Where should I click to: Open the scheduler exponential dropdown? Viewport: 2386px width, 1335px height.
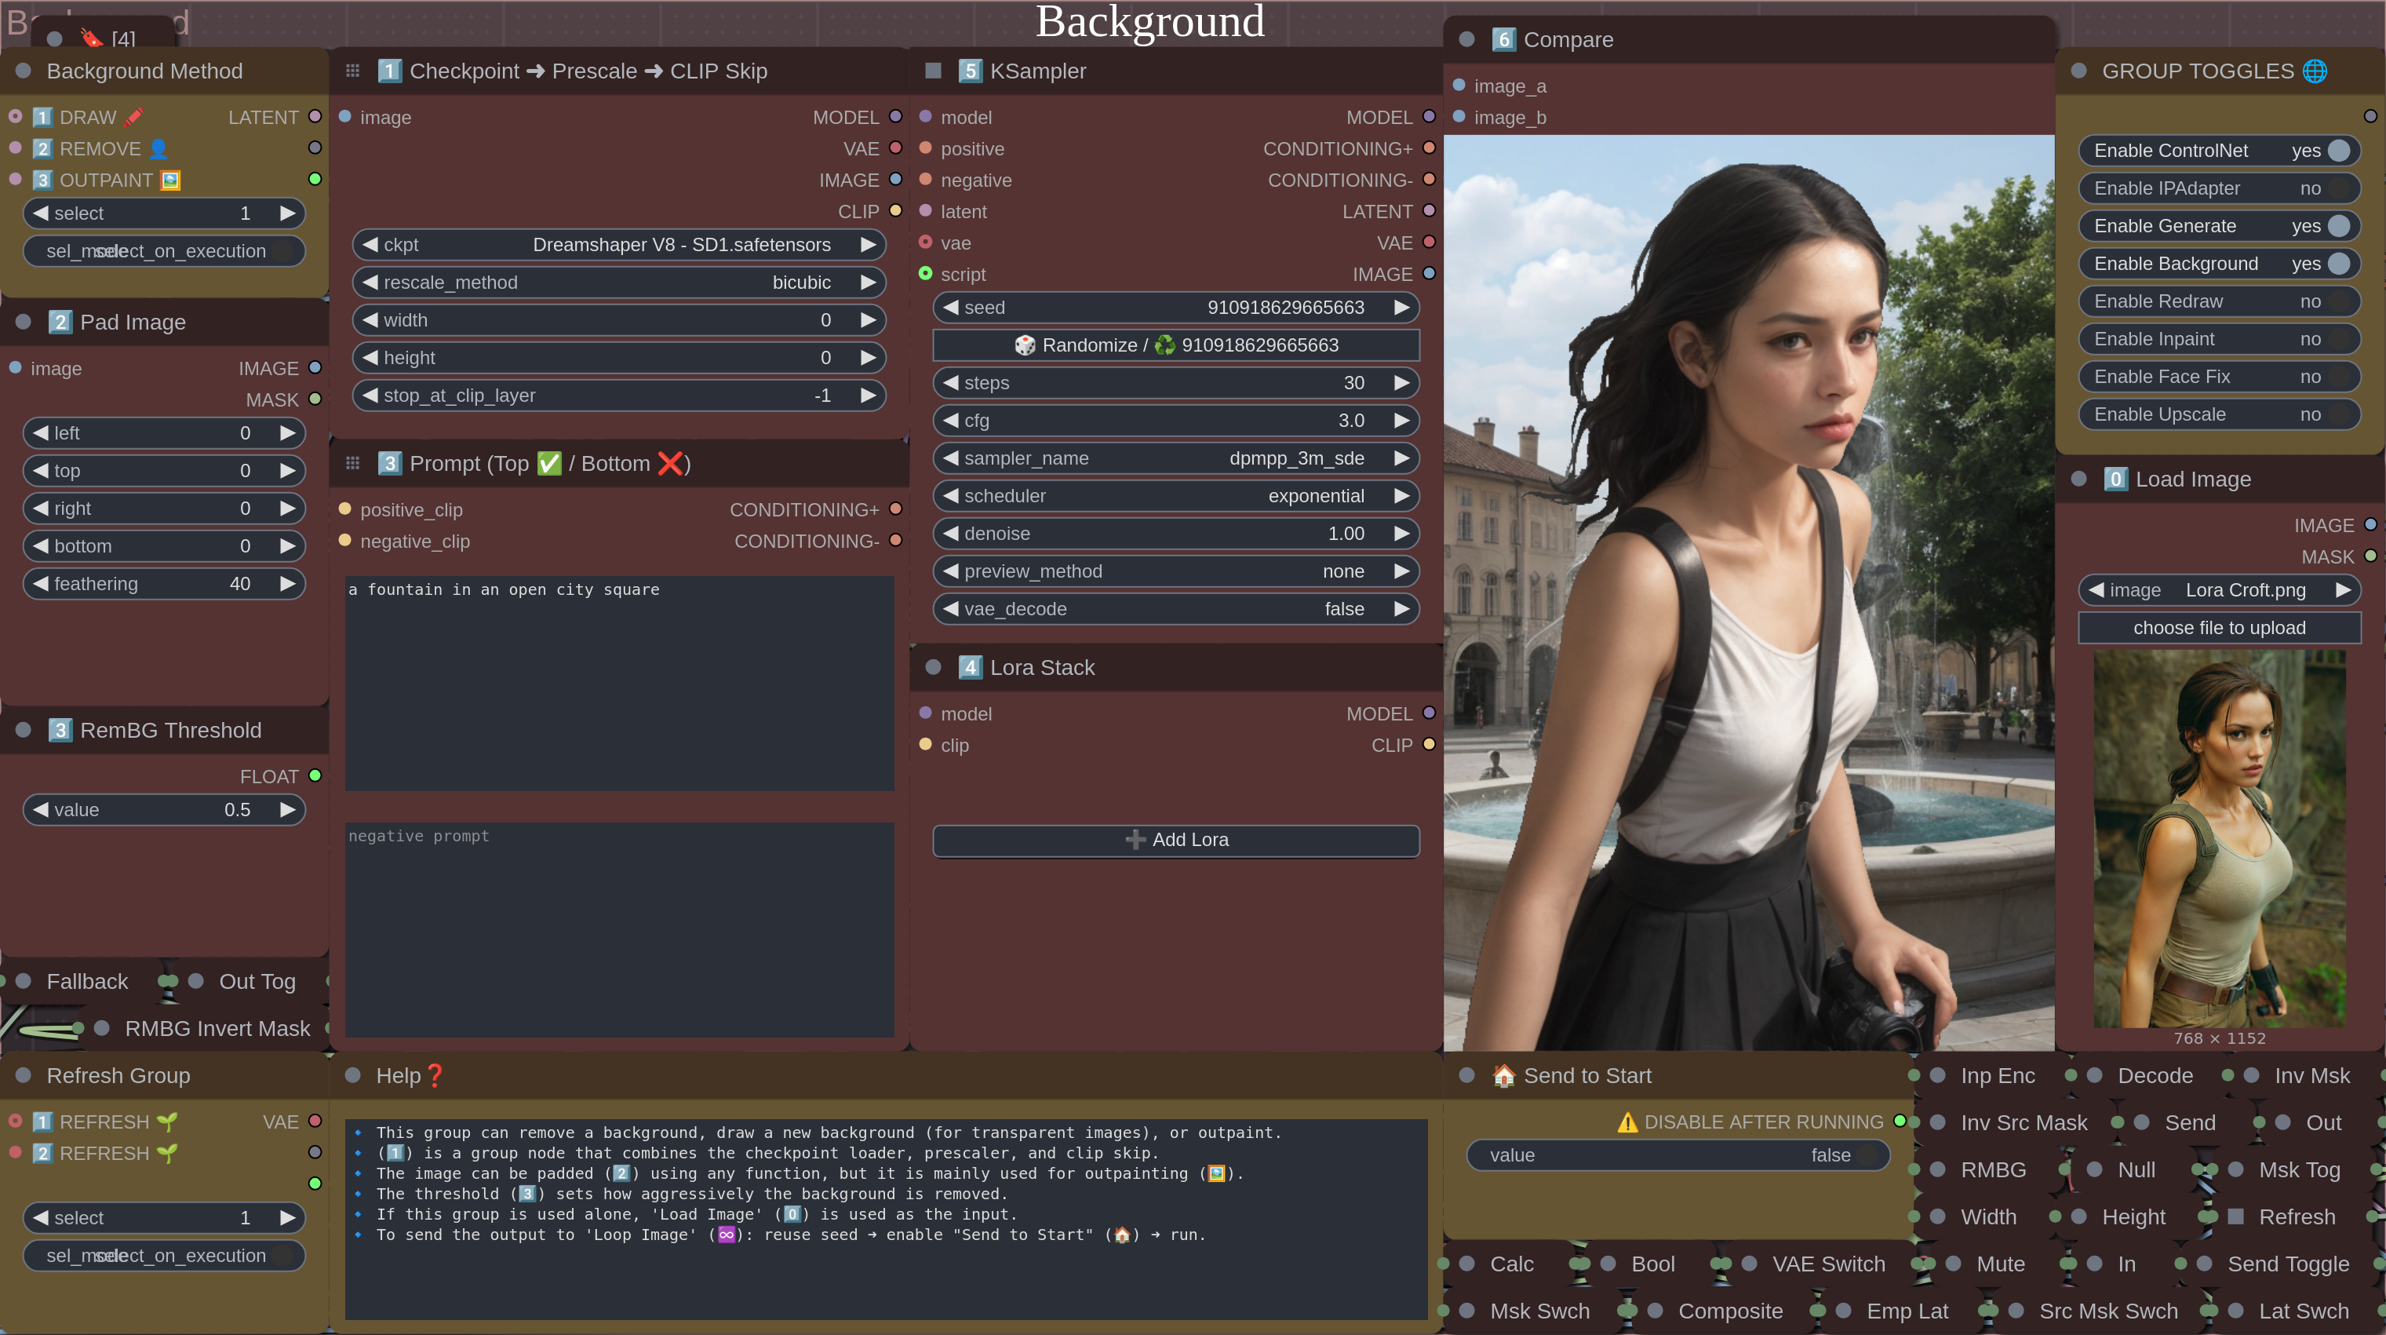pyautogui.click(x=1175, y=496)
